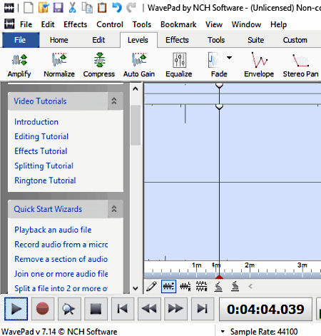Open the Edit menu in menu bar
The width and height of the screenshot is (321, 336).
click(x=48, y=24)
